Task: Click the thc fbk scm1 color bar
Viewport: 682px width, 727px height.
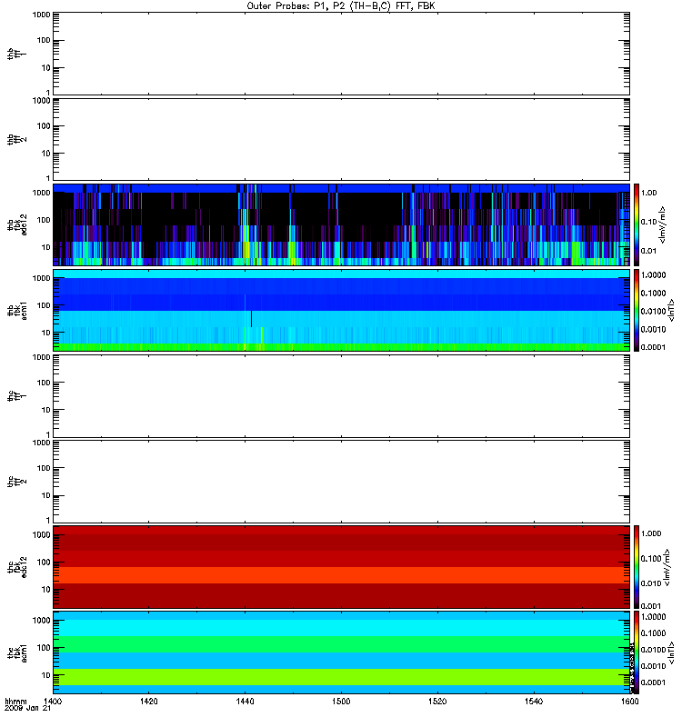Action: (637, 652)
